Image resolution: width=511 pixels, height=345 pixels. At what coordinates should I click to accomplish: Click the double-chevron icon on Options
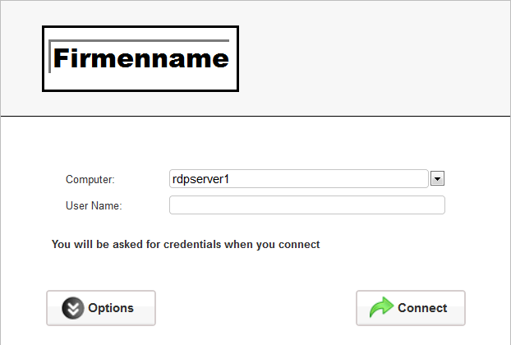pyautogui.click(x=73, y=308)
